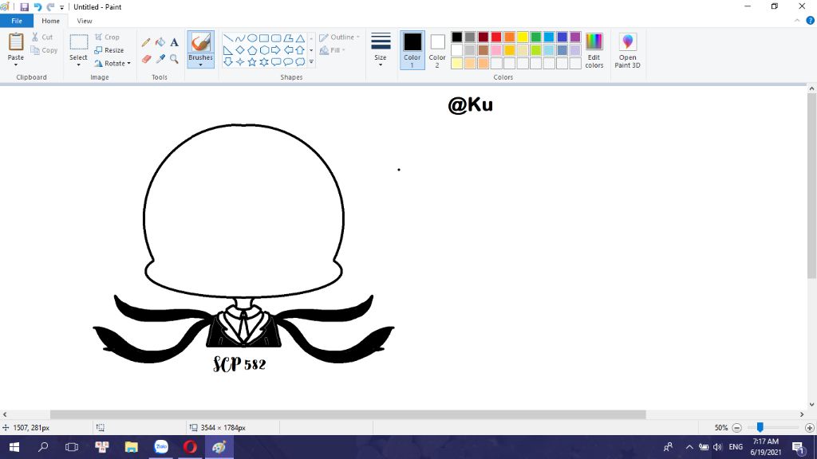This screenshot has height=459, width=817.
Task: Pick the red color swatch
Action: point(496,37)
